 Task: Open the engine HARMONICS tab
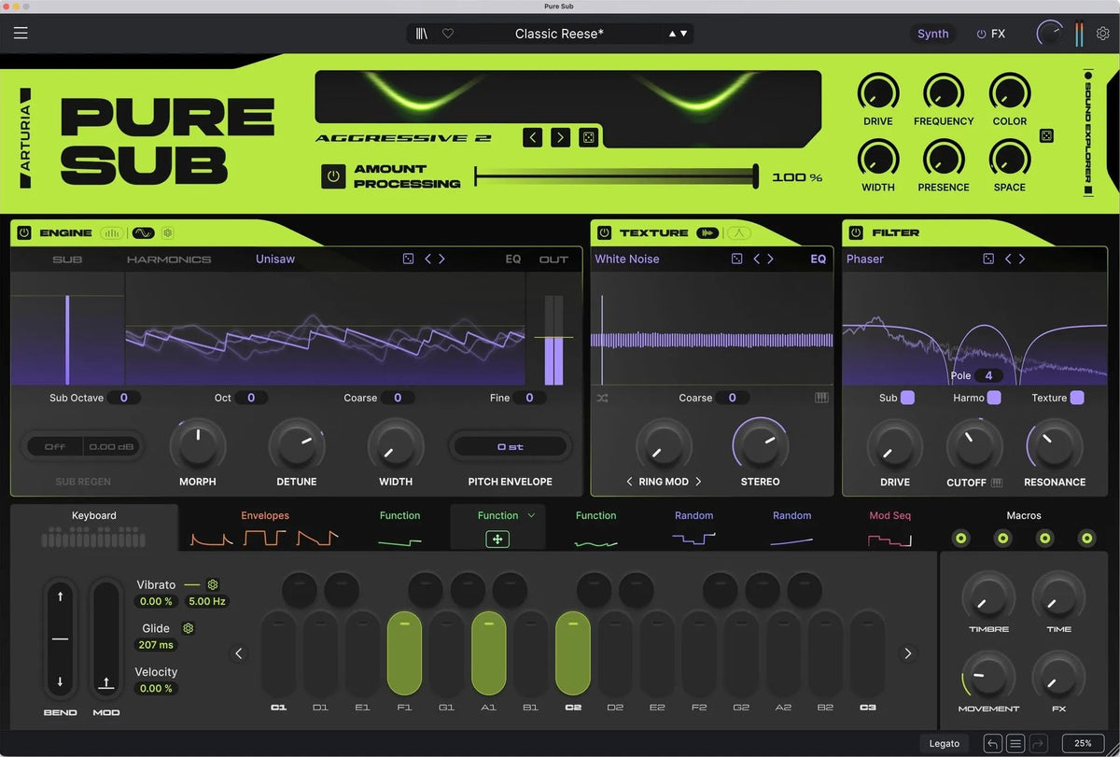(x=169, y=259)
